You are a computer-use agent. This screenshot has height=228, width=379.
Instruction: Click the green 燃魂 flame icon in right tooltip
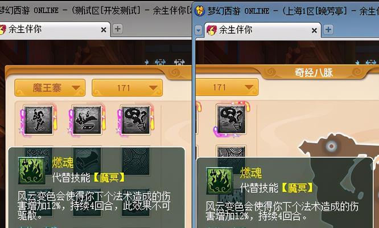click(220, 181)
